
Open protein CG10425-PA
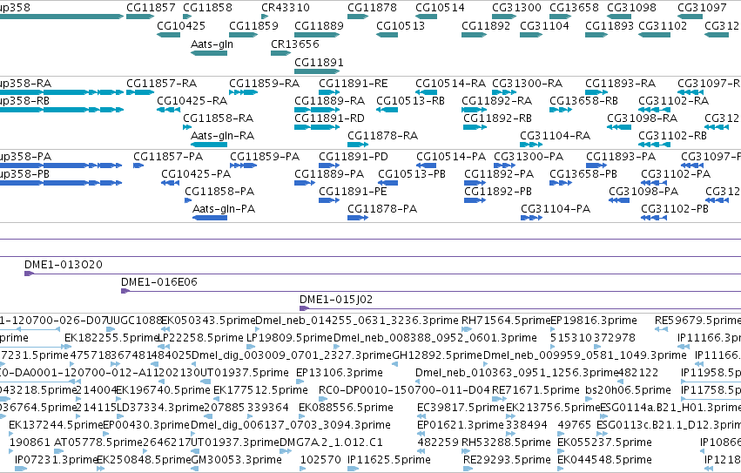click(x=196, y=174)
